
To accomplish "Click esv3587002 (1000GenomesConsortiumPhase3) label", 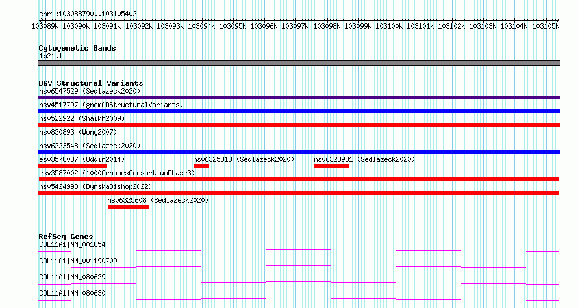I will [x=117, y=173].
